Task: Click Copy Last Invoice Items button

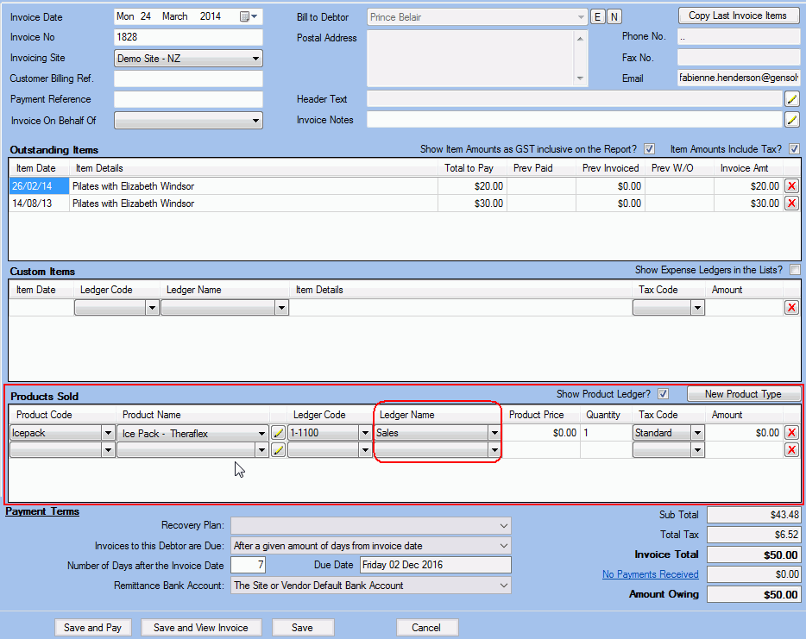Action: click(x=738, y=16)
